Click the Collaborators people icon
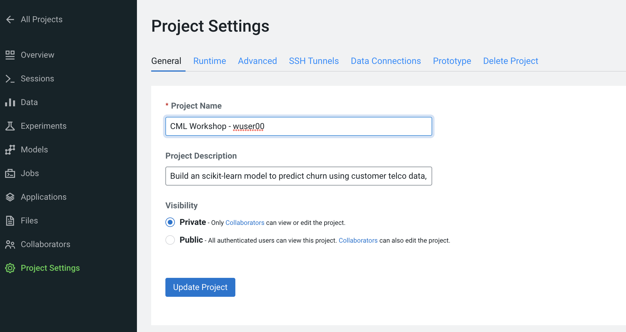 pos(10,244)
